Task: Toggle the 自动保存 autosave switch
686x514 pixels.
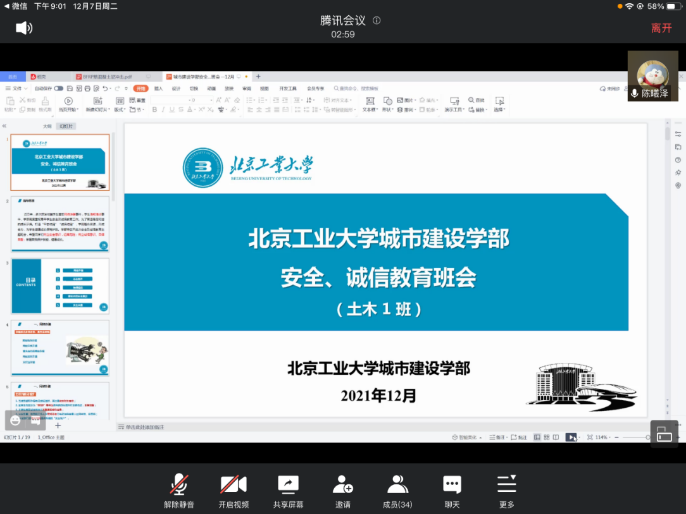Action: coord(58,89)
